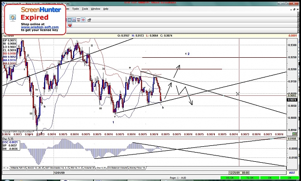Open the ForexCharts title bar application icon
301x181 pixels.
(3, 4)
